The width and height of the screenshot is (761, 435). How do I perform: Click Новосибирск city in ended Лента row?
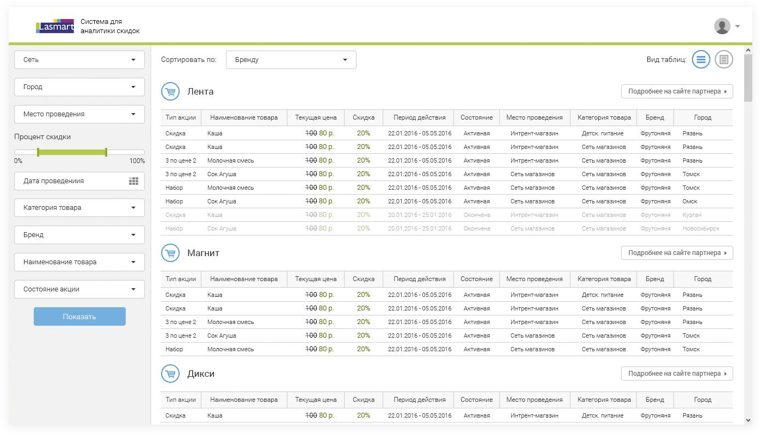(701, 228)
